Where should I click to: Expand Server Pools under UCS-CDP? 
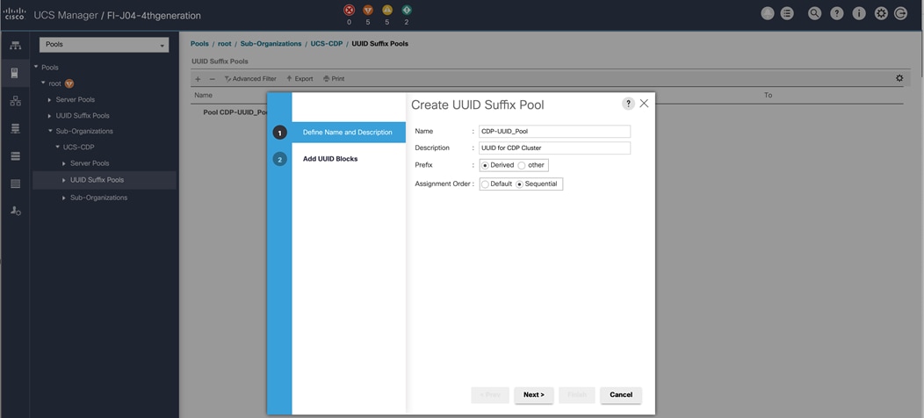pyautogui.click(x=64, y=163)
